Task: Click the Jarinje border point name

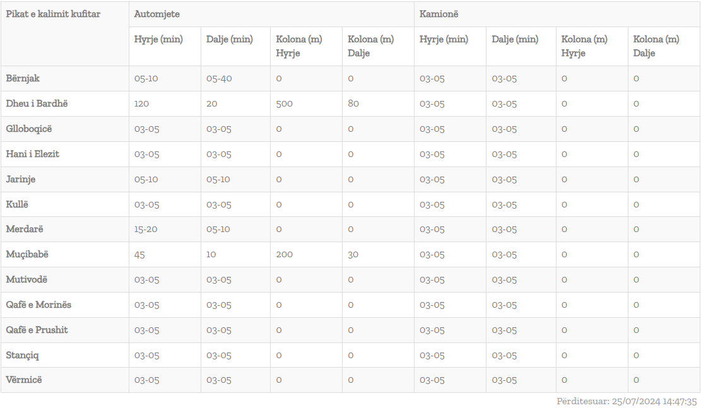Action: [21, 179]
